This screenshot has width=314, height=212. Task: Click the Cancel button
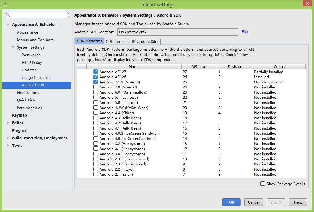point(253,202)
